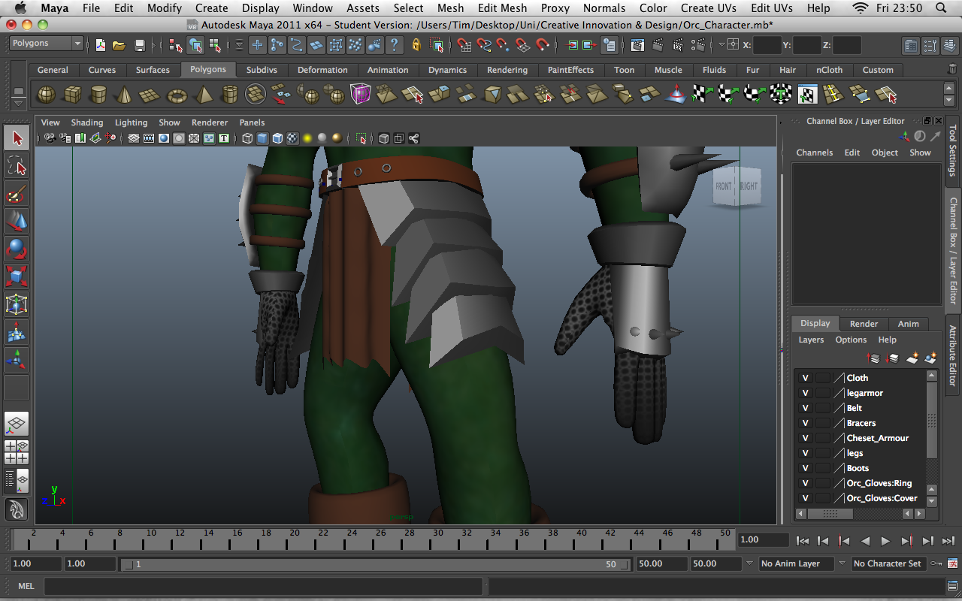The image size is (962, 601).
Task: Click the time range slider bar
Action: [x=376, y=564]
